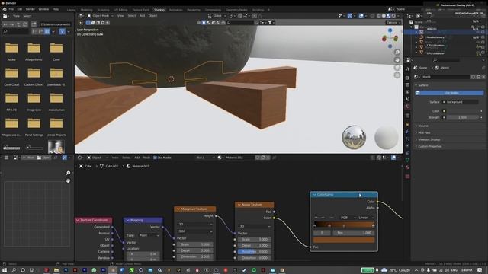Open the Global transform orientation dropdown
Viewport: 488px width, 274px height.
click(217, 15)
